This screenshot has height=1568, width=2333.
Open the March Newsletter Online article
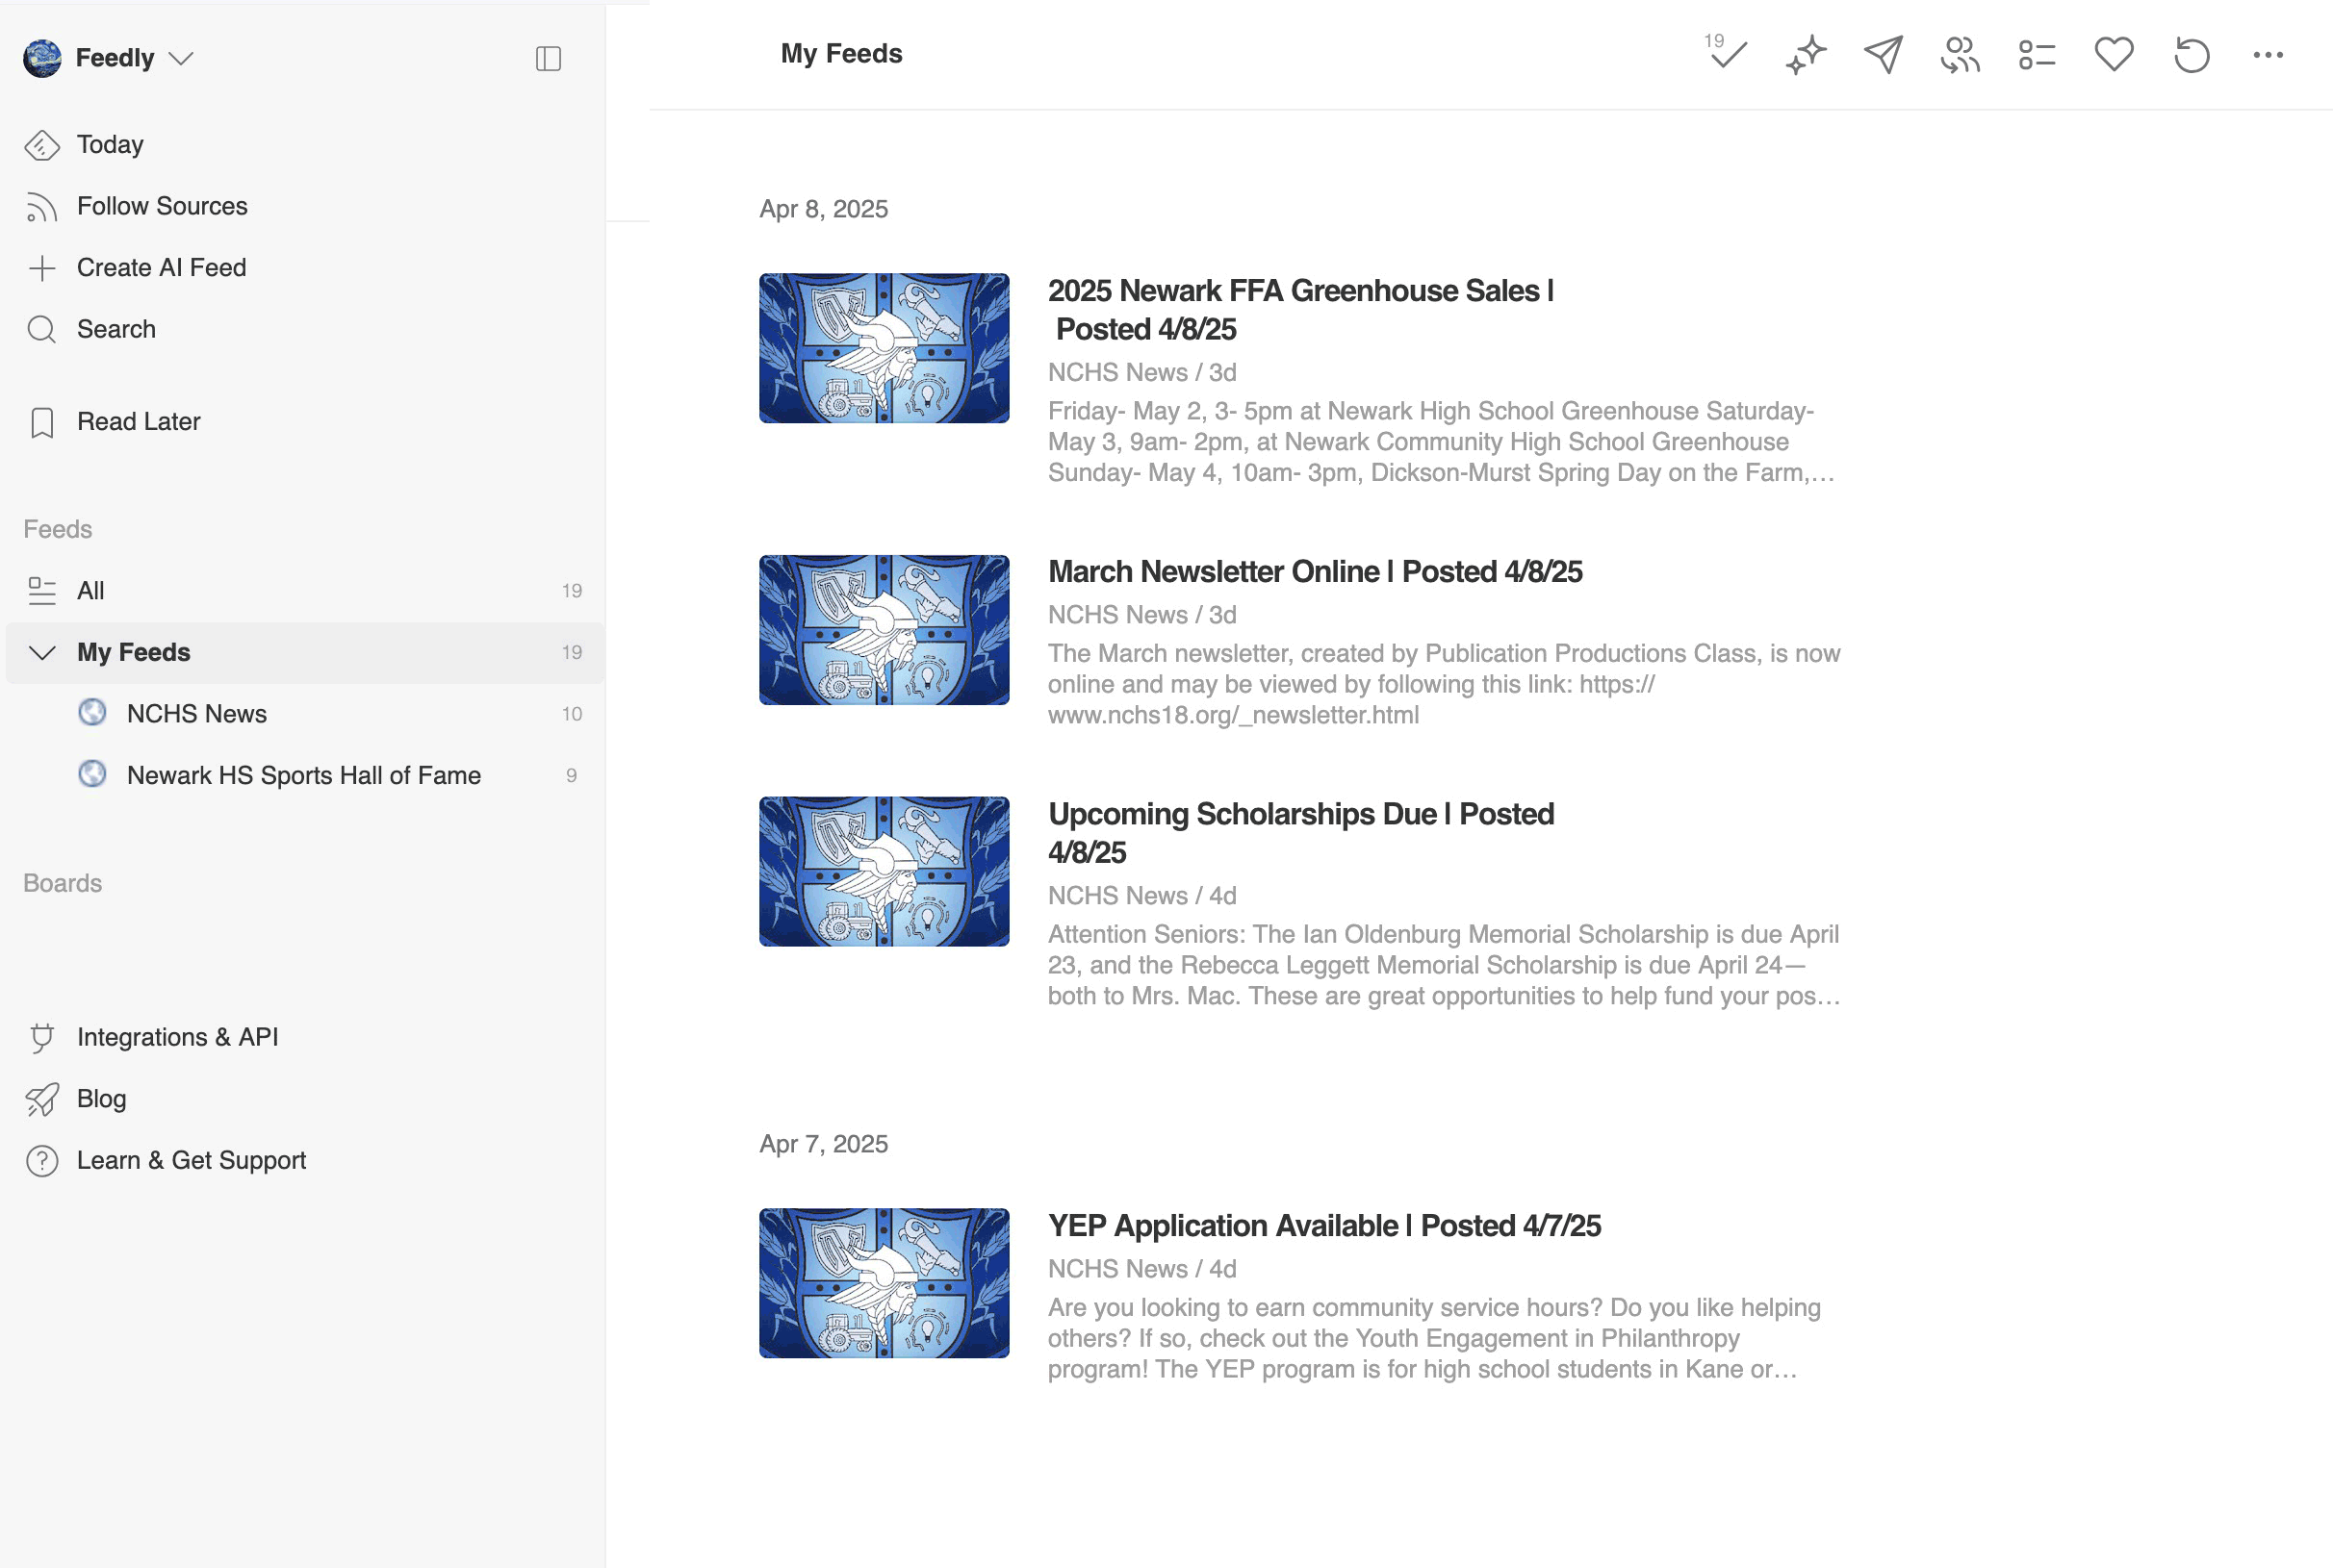pos(1315,571)
